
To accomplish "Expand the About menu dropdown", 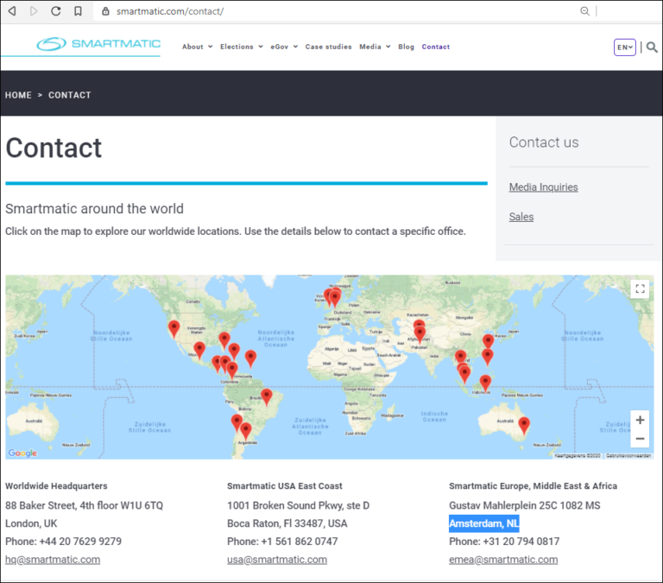I will click(197, 47).
